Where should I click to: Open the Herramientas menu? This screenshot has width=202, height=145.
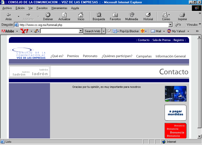pyautogui.click(x=59, y=8)
